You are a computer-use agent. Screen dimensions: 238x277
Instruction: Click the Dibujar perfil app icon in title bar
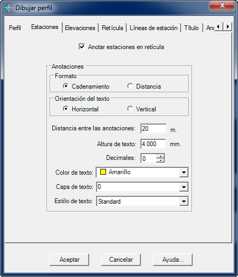(8, 8)
